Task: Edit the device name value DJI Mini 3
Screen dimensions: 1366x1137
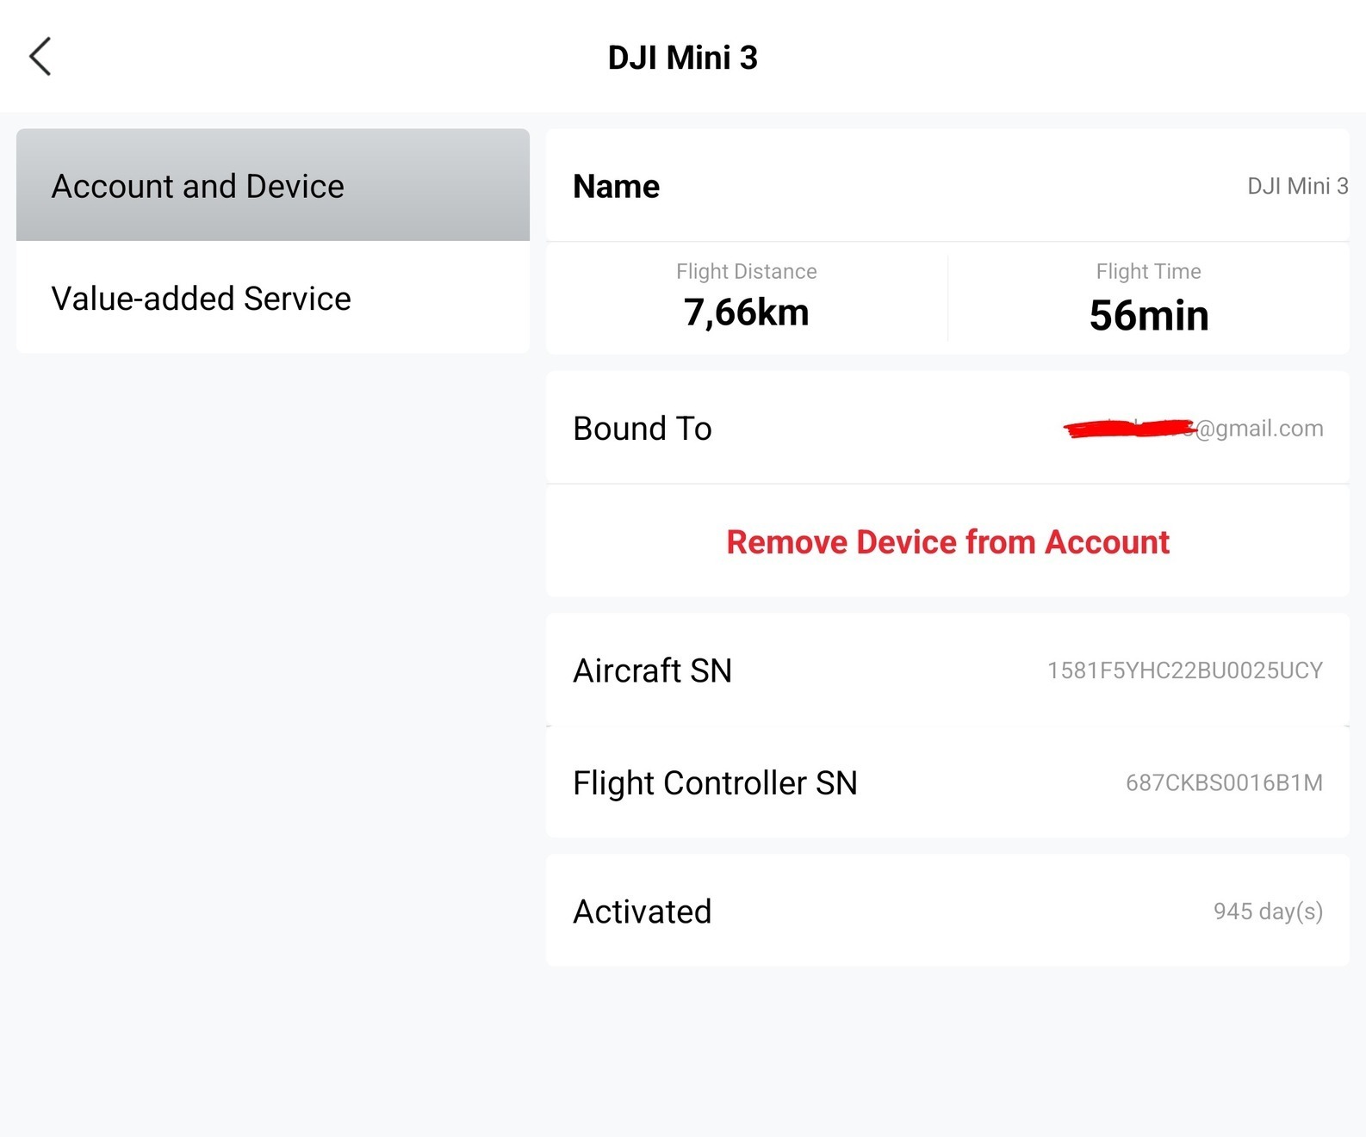Action: tap(1297, 187)
